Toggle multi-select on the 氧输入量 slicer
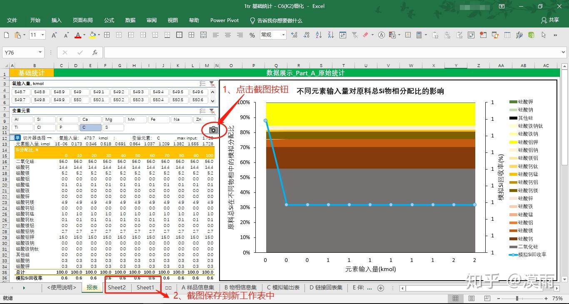The width and height of the screenshot is (569, 304). 202,84
